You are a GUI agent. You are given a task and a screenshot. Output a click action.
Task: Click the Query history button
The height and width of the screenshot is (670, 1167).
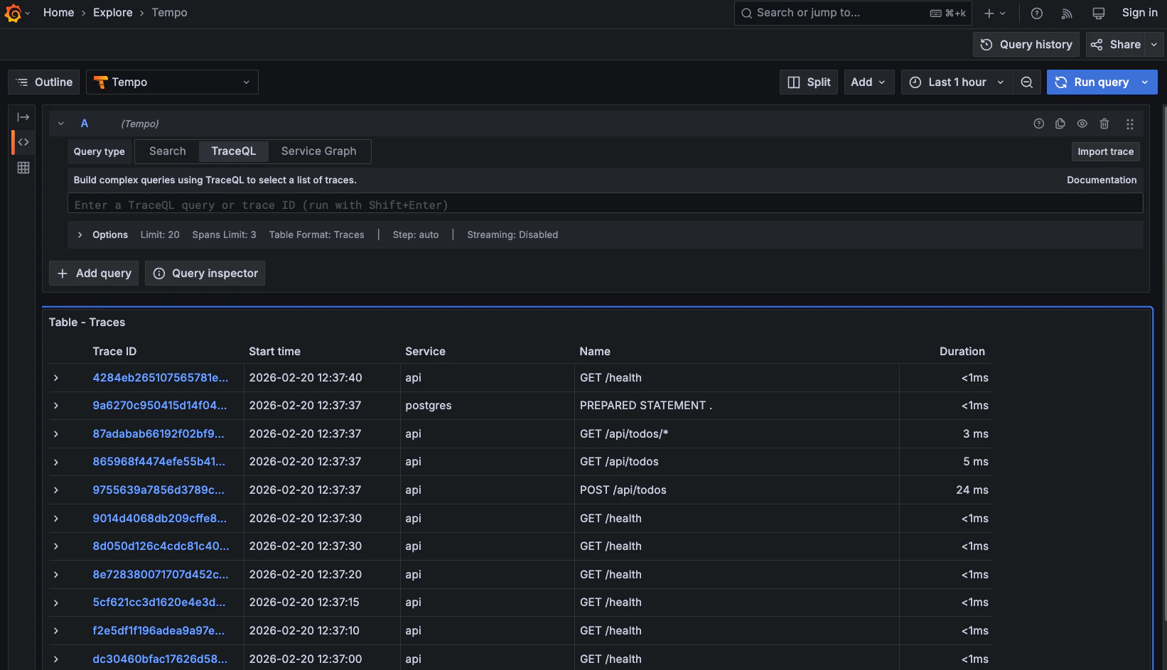pos(1026,45)
